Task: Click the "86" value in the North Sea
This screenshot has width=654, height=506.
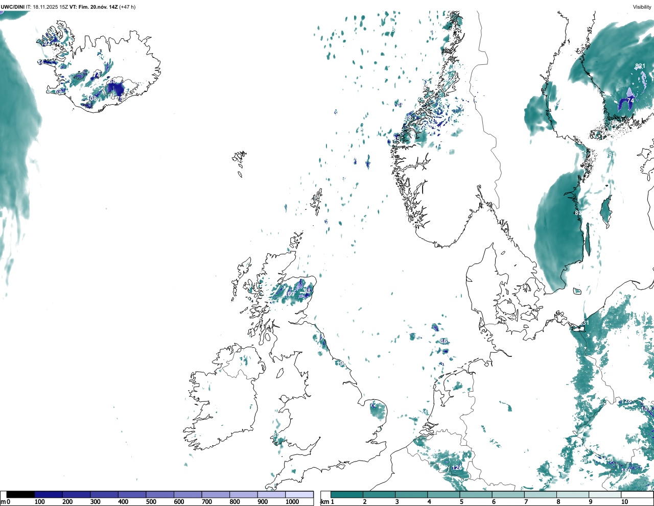Action: point(443,341)
